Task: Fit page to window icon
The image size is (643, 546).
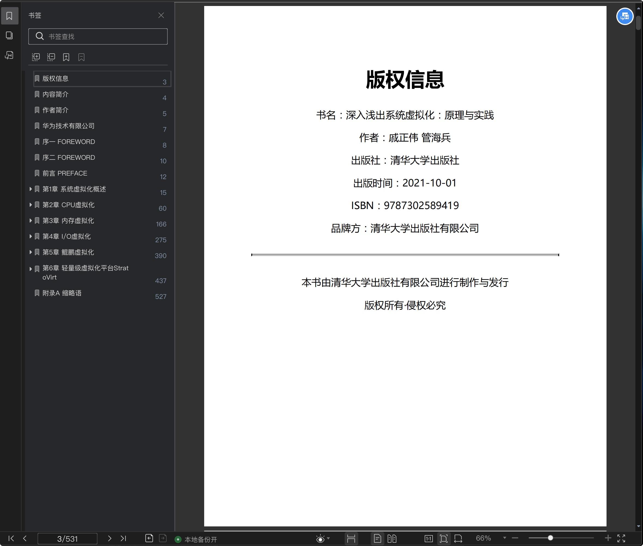Action: click(x=444, y=539)
